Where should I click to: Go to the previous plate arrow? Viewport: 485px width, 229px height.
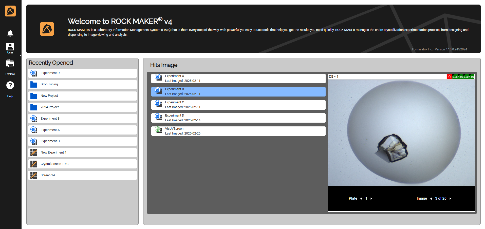[361, 199]
